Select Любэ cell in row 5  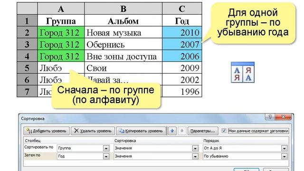[61, 67]
